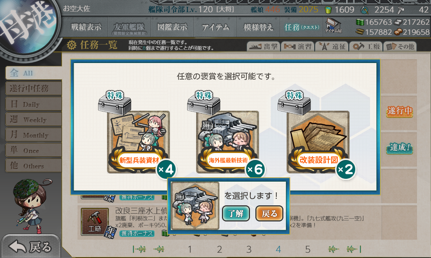This screenshot has width=431, height=258.
Task: Open アイテム menu in top bar
Action: tap(215, 27)
